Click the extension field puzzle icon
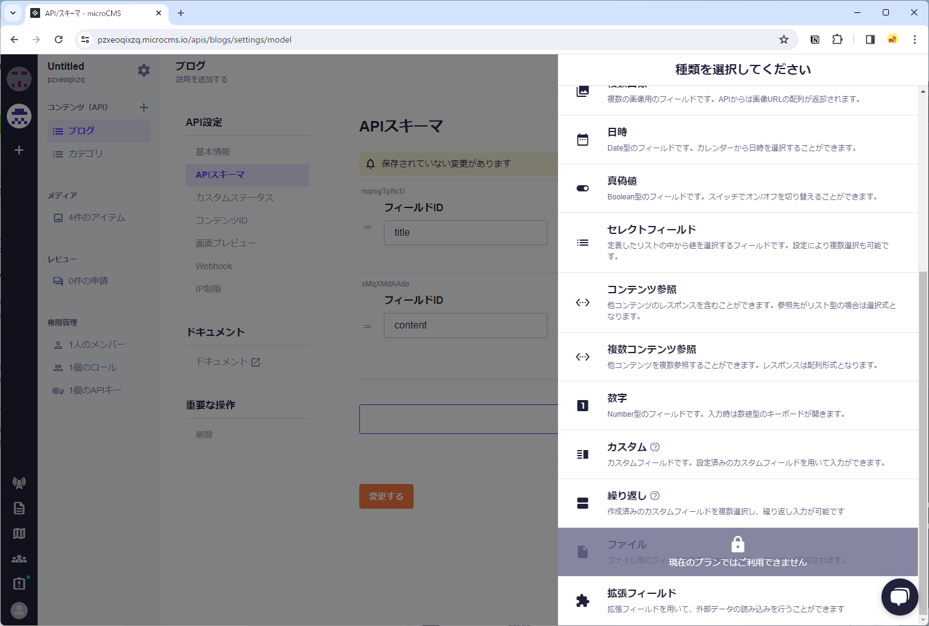Screen dimensions: 929x626 583,601
